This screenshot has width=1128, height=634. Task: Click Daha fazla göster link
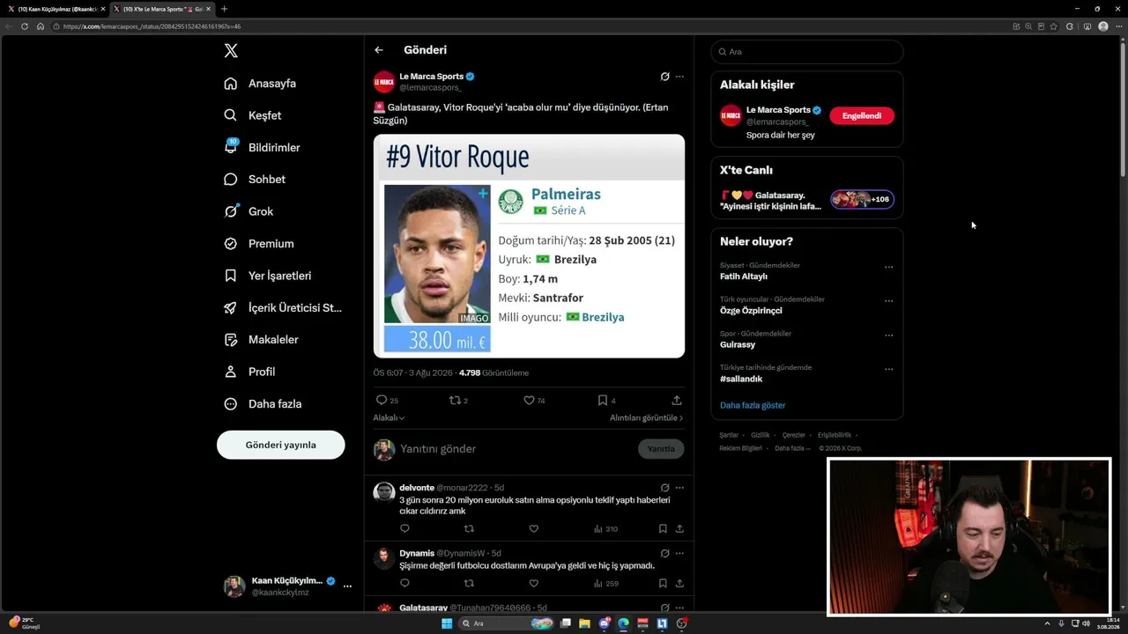coord(753,405)
